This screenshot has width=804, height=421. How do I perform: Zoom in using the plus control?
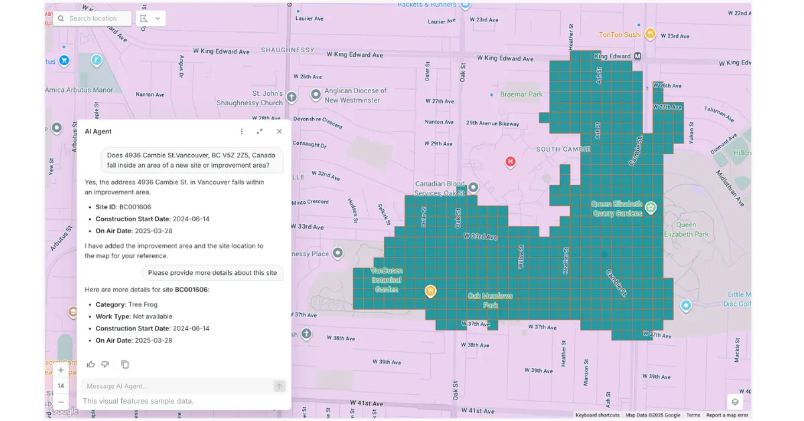[x=60, y=369]
